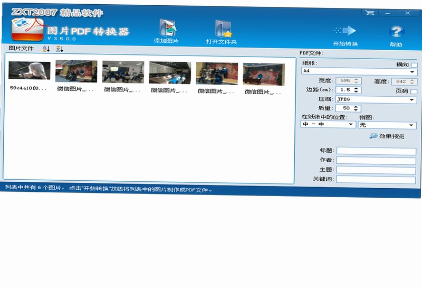This screenshot has width=422, height=287.
Task: Close the converter window
Action: pyautogui.click(x=408, y=13)
